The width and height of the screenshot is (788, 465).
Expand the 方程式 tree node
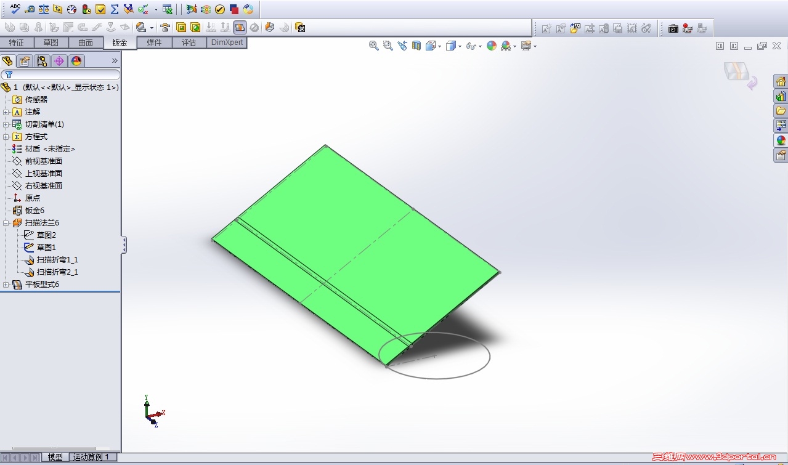click(x=6, y=137)
